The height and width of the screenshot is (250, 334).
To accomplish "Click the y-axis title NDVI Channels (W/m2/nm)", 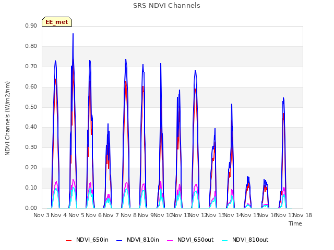I will coord(7,118).
